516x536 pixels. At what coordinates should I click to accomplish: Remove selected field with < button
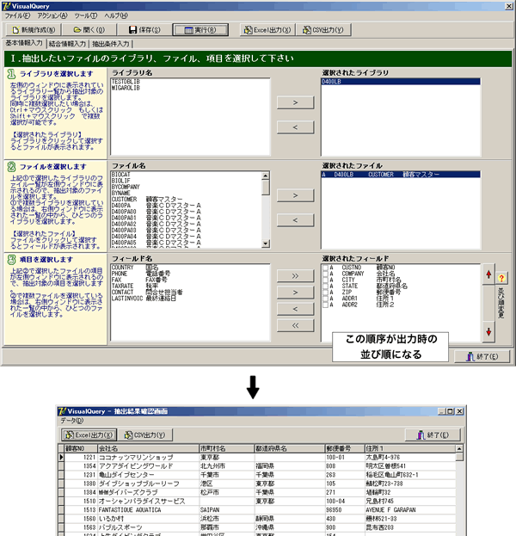click(295, 309)
